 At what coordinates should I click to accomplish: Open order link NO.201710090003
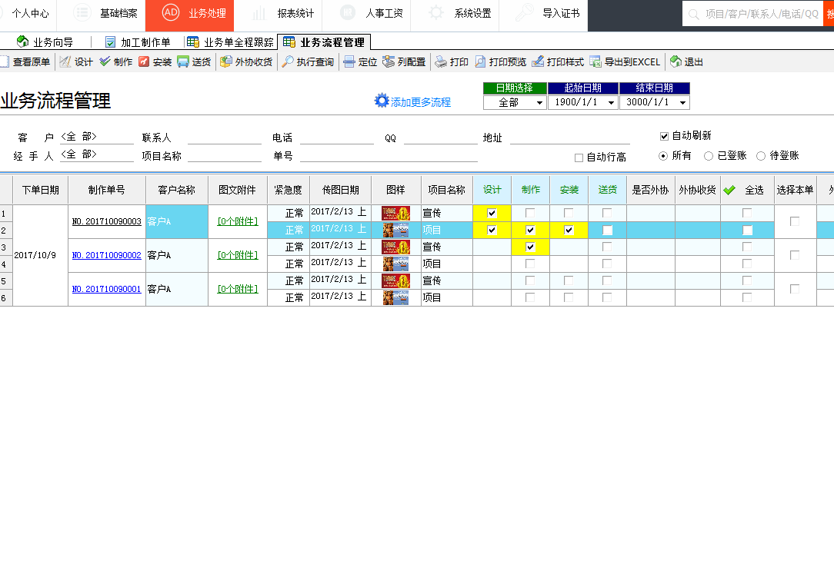click(107, 221)
